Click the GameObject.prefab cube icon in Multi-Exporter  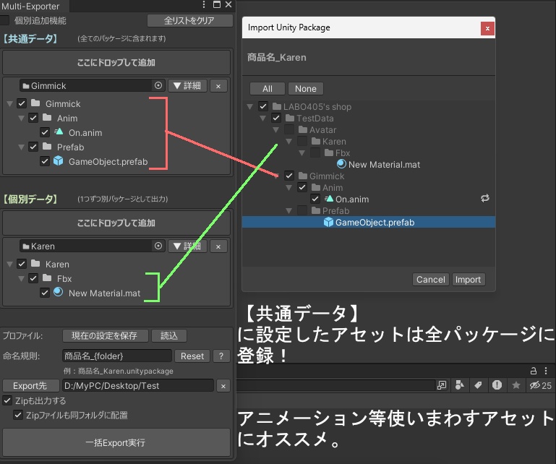[58, 161]
